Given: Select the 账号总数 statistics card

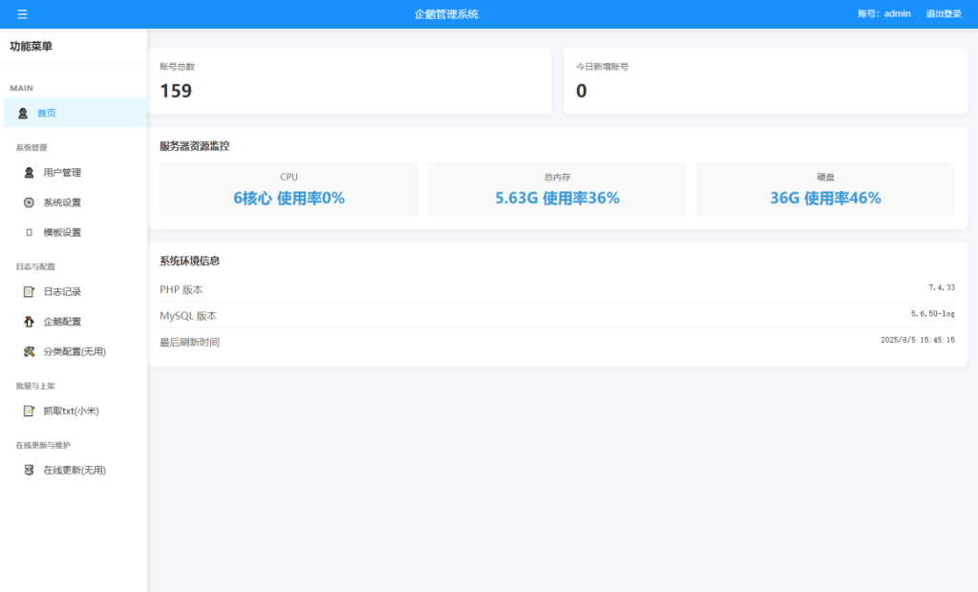Looking at the screenshot, I should pos(349,81).
